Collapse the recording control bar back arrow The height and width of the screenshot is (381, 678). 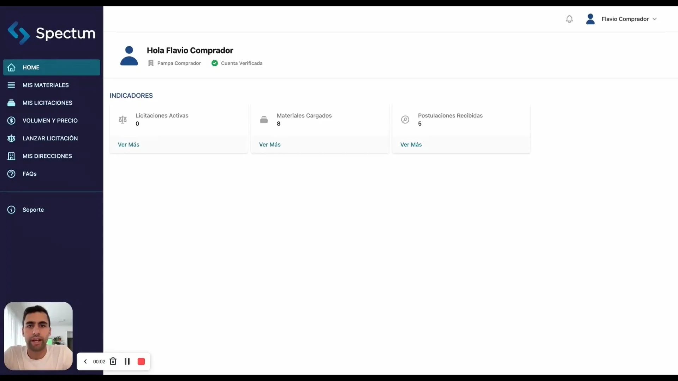(85, 362)
